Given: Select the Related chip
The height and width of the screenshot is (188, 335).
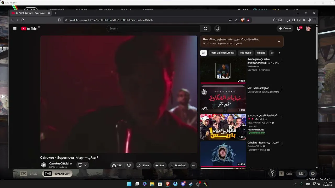Looking at the screenshot, I should pyautogui.click(x=261, y=53).
